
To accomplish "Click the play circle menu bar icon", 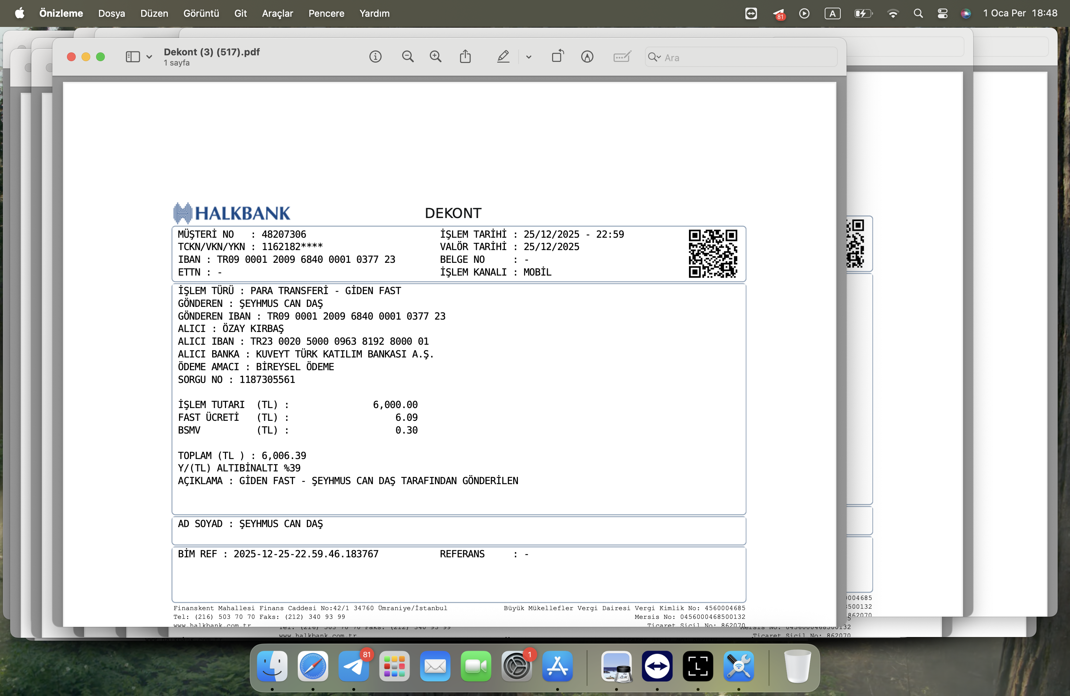I will click(x=804, y=13).
